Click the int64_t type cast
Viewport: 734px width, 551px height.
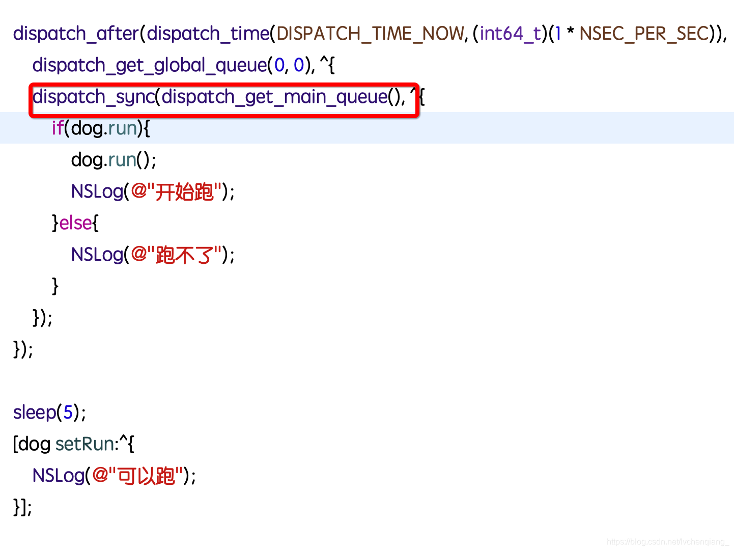coord(510,34)
